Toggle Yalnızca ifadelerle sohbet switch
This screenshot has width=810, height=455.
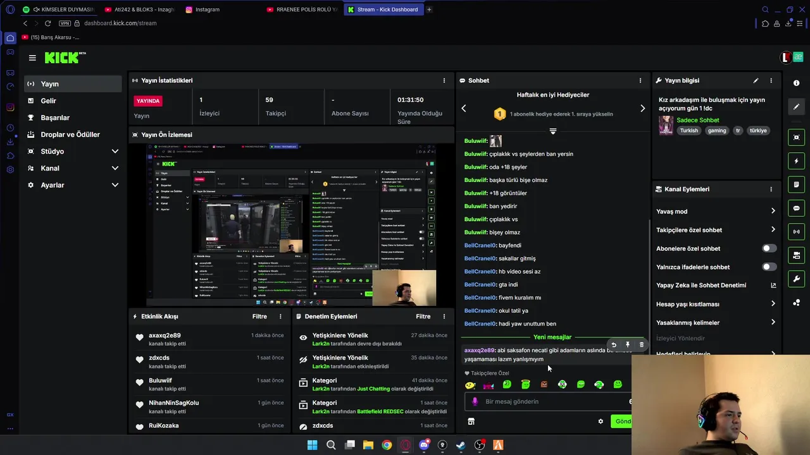768,267
